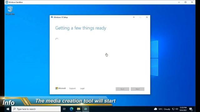Click the Windows Sandbox title icon
Viewport: 200px width, 112px height.
coord(7,2)
